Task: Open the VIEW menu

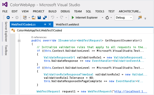Action: (x=25, y=11)
